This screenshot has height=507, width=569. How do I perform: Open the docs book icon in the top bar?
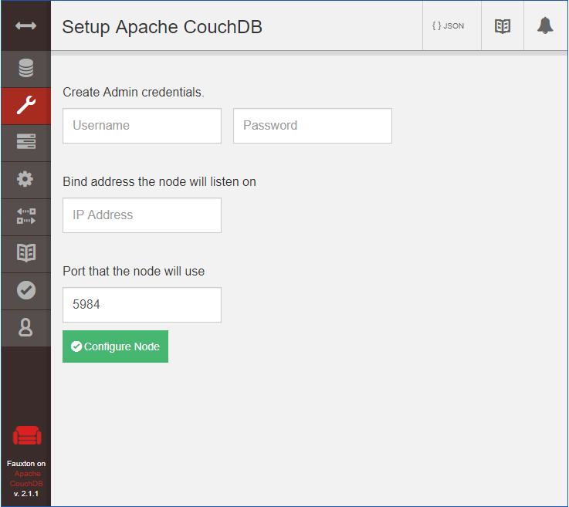[503, 26]
